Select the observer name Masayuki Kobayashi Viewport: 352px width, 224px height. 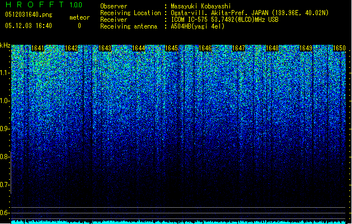[x=201, y=6]
